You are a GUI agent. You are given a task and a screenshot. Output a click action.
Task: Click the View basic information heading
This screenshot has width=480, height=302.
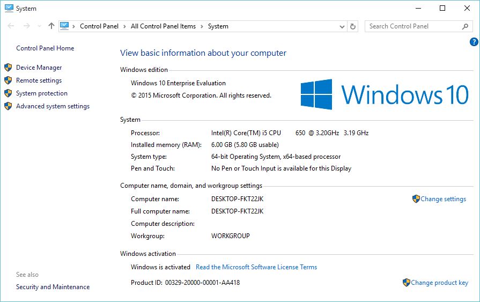(203, 53)
